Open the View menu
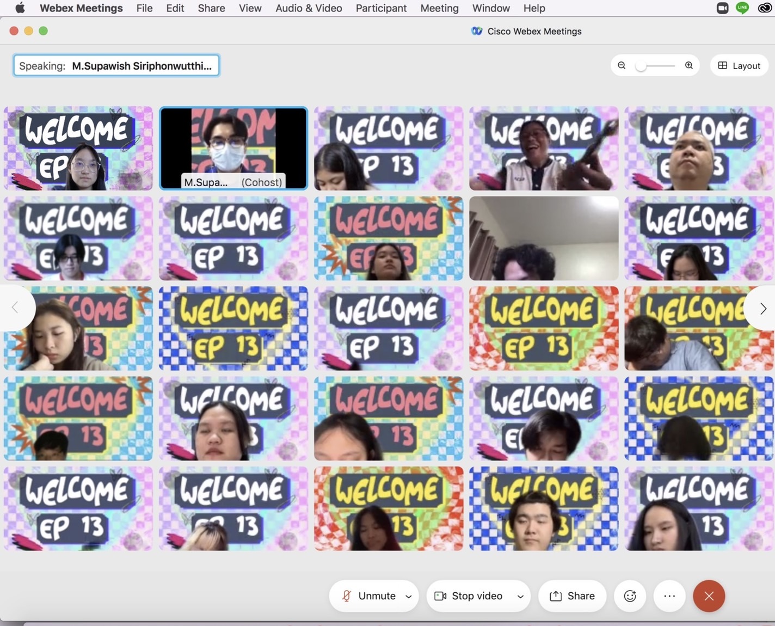 [x=250, y=8]
